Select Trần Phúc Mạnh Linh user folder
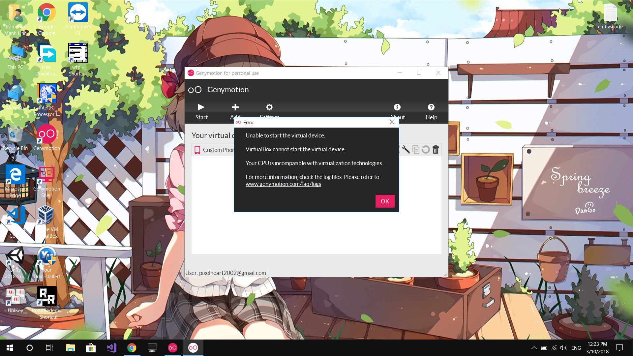The image size is (633, 356). pos(15,19)
